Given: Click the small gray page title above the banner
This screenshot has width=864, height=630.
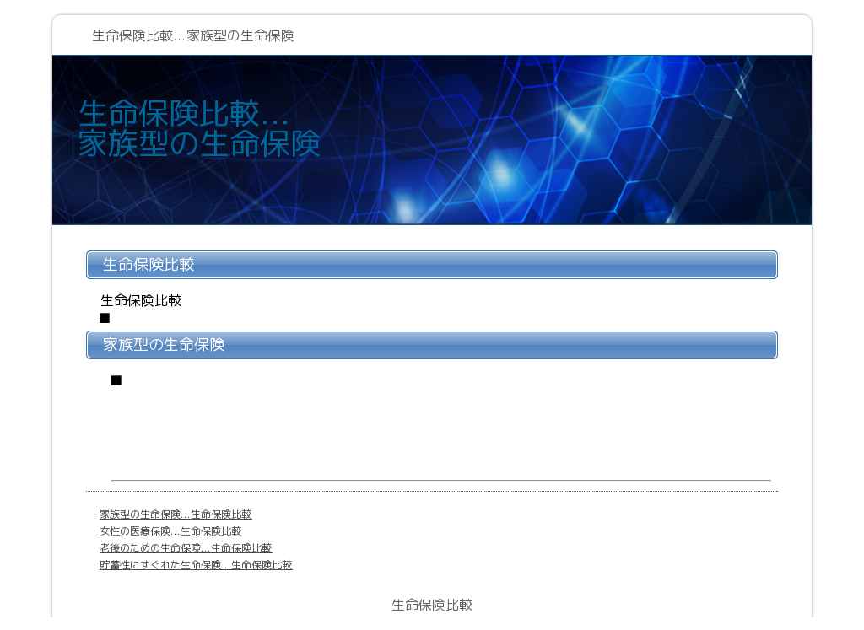Looking at the screenshot, I should coord(192,35).
